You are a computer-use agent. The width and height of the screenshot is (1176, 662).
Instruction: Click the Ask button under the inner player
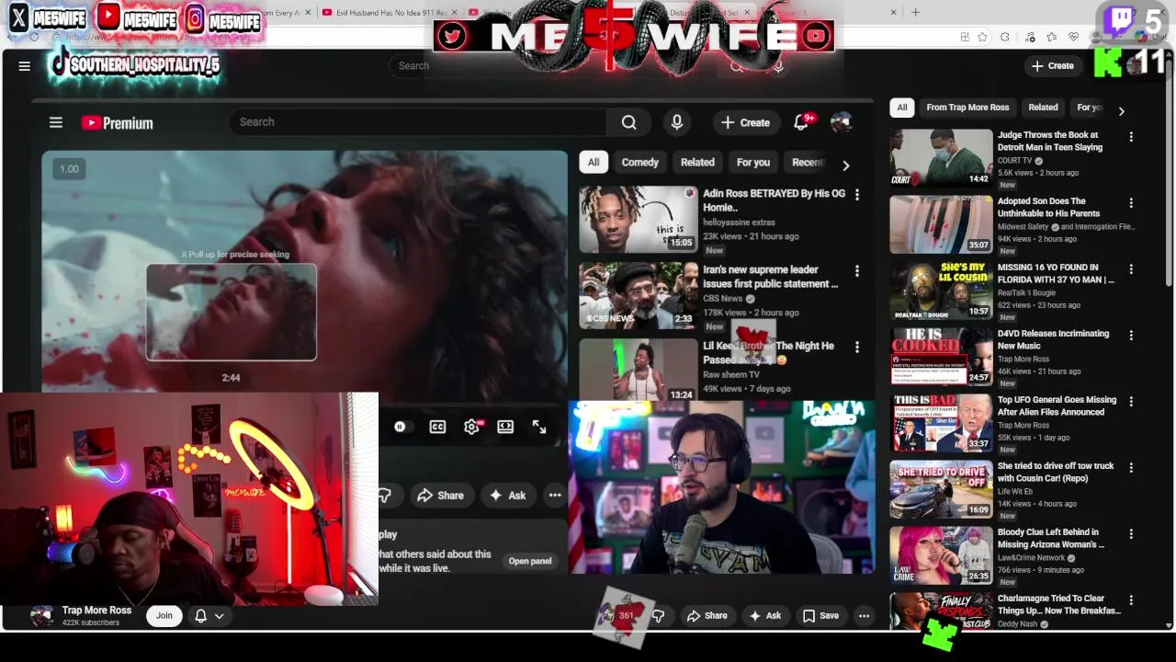click(508, 496)
